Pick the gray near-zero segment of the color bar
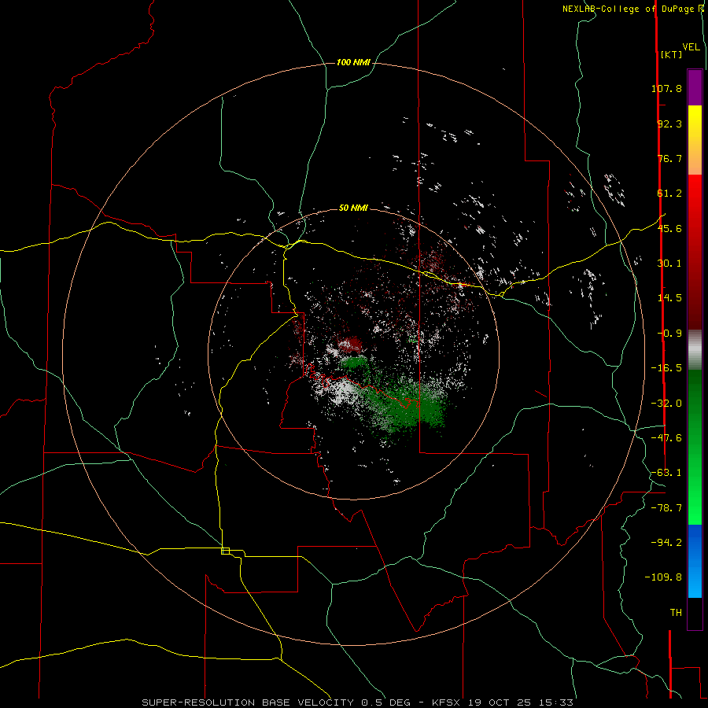Image resolution: width=708 pixels, height=708 pixels. 695,350
